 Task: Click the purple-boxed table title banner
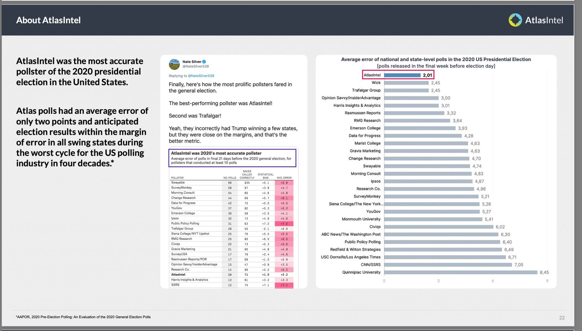[232, 158]
